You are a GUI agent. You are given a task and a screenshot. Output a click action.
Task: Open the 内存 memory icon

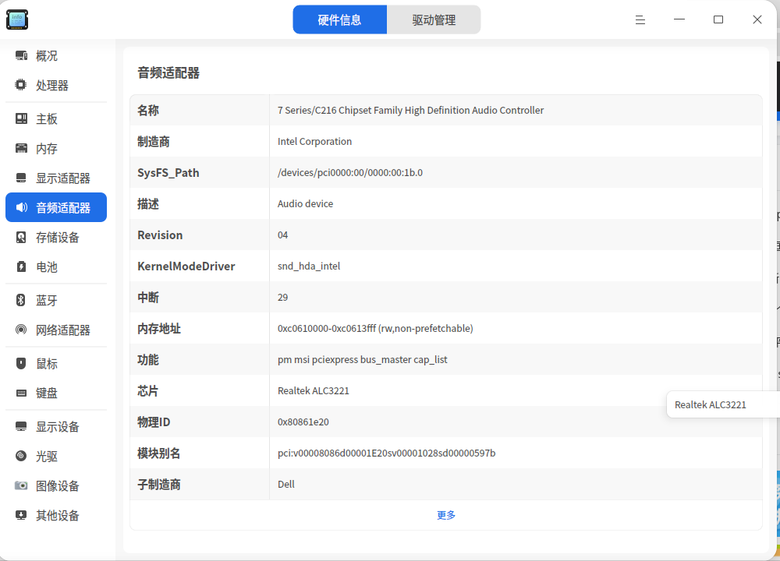click(x=21, y=148)
